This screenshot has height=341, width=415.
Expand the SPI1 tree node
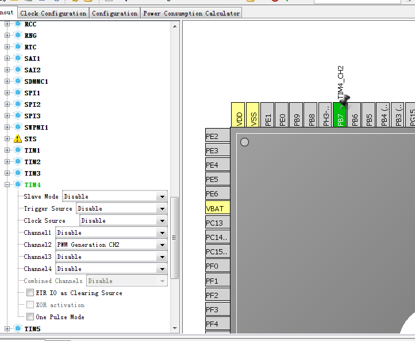click(7, 93)
